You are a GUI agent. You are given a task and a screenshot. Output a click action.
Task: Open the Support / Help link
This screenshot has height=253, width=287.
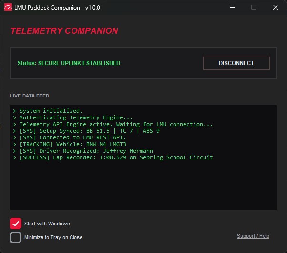click(253, 236)
